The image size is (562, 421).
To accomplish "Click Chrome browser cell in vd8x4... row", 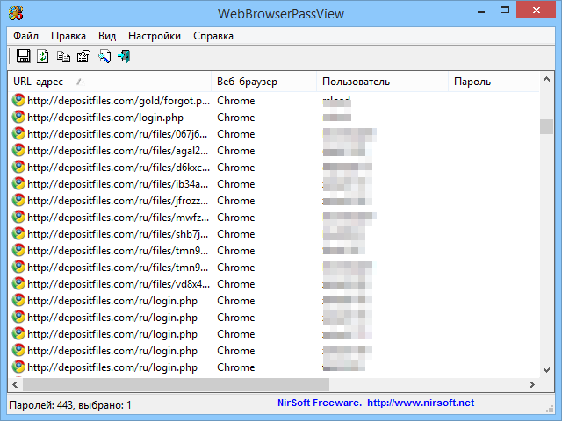I will [236, 284].
